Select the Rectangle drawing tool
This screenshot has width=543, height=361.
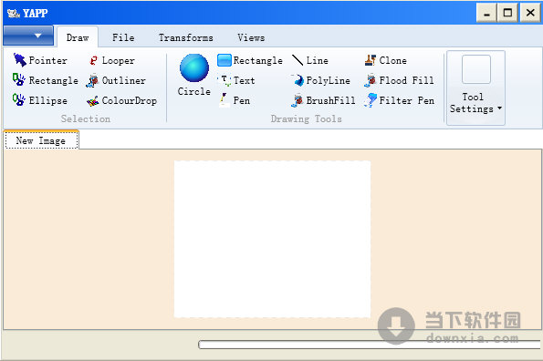pyautogui.click(x=250, y=60)
